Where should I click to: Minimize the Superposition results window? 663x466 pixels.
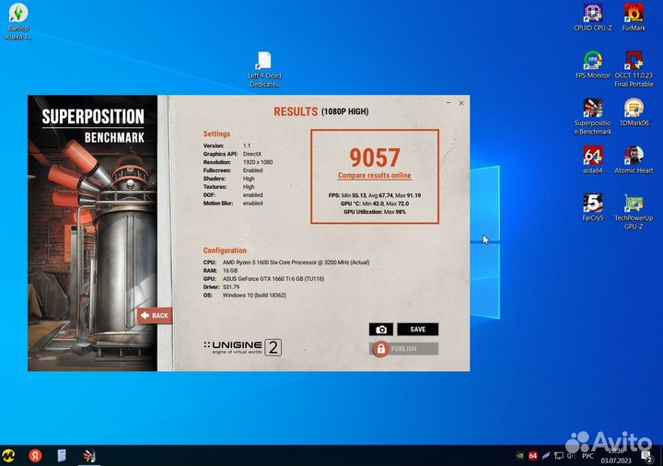coord(448,103)
